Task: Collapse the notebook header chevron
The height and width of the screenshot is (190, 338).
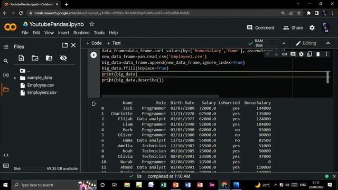Action: (328, 43)
